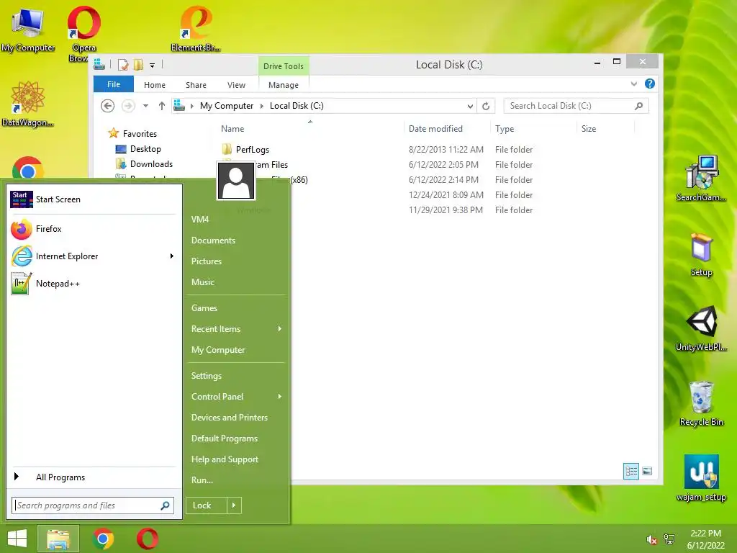Viewport: 737px width, 553px height.
Task: Open recent locations dropdown arrow
Action: click(145, 106)
